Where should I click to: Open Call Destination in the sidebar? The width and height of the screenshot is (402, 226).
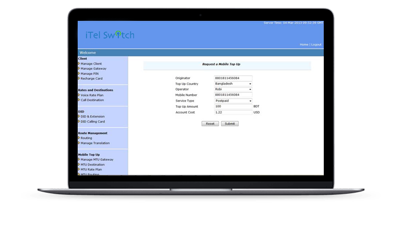click(x=92, y=100)
